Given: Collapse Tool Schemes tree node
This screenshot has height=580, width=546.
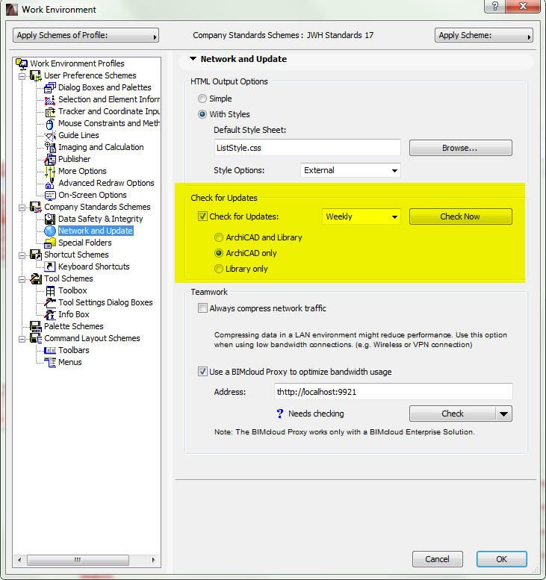Looking at the screenshot, I should (22, 279).
